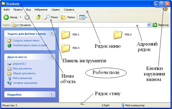Click the network icon beside Сетевое окружение
The image size is (172, 109).
(9, 83)
